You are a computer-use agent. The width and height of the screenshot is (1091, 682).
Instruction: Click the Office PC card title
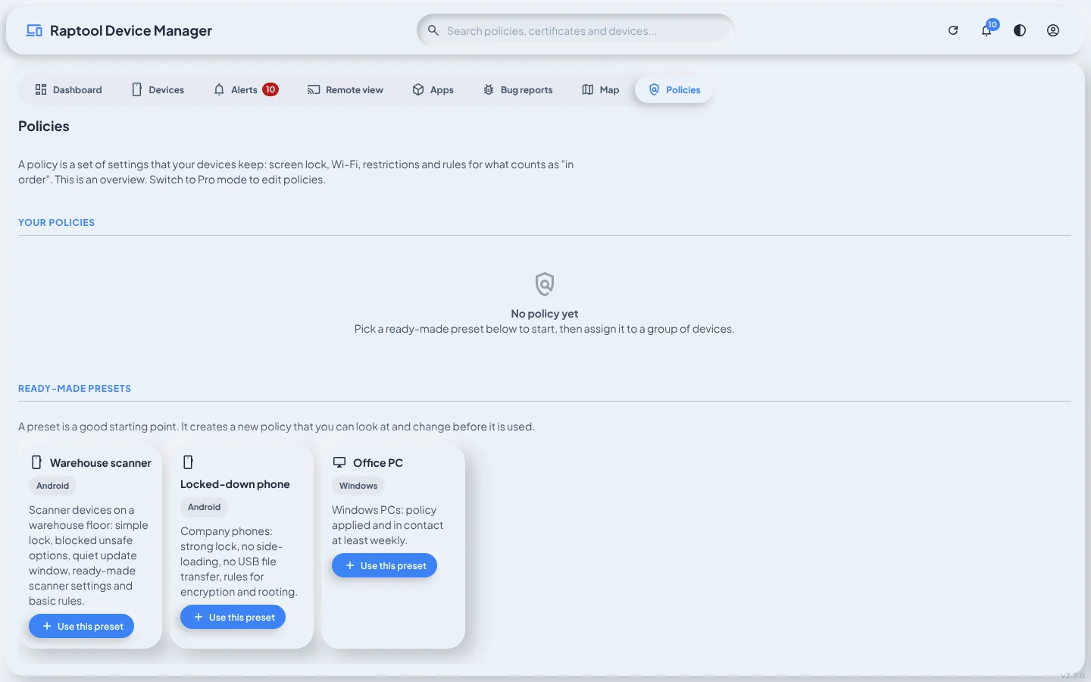tap(378, 463)
